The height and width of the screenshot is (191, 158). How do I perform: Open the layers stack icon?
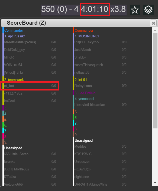(x=148, y=10)
